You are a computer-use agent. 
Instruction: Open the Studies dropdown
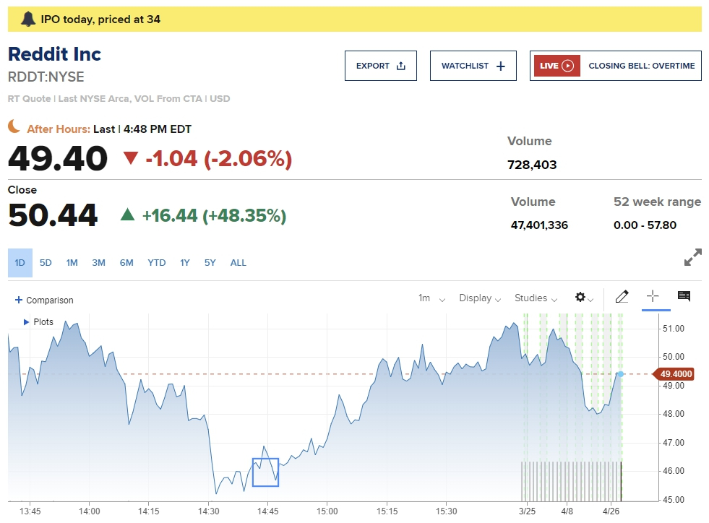tap(536, 298)
